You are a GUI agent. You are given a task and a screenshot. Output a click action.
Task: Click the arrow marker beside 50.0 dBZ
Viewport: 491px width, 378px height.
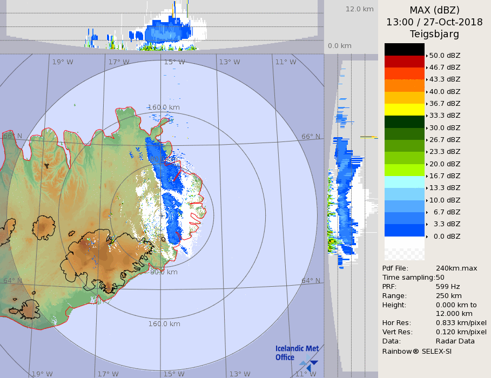[427, 56]
